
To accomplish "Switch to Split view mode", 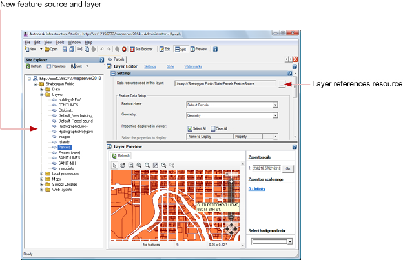I will 180,49.
